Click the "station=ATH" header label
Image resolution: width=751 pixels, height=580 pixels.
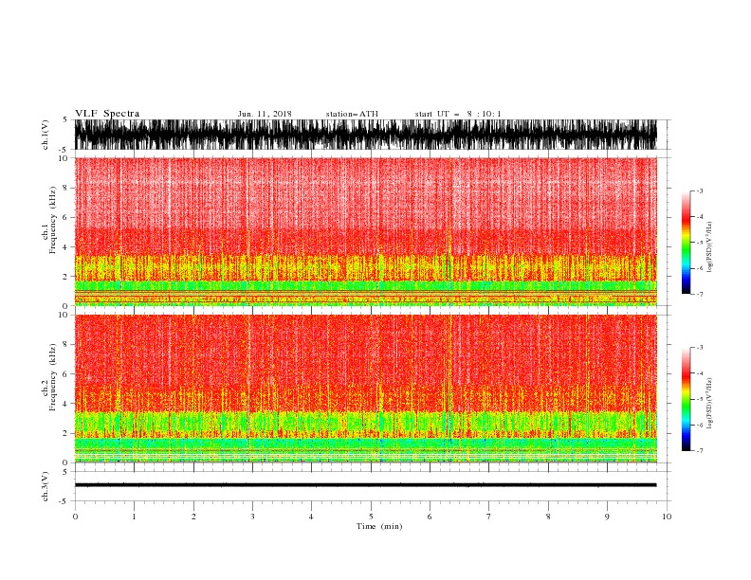point(352,114)
